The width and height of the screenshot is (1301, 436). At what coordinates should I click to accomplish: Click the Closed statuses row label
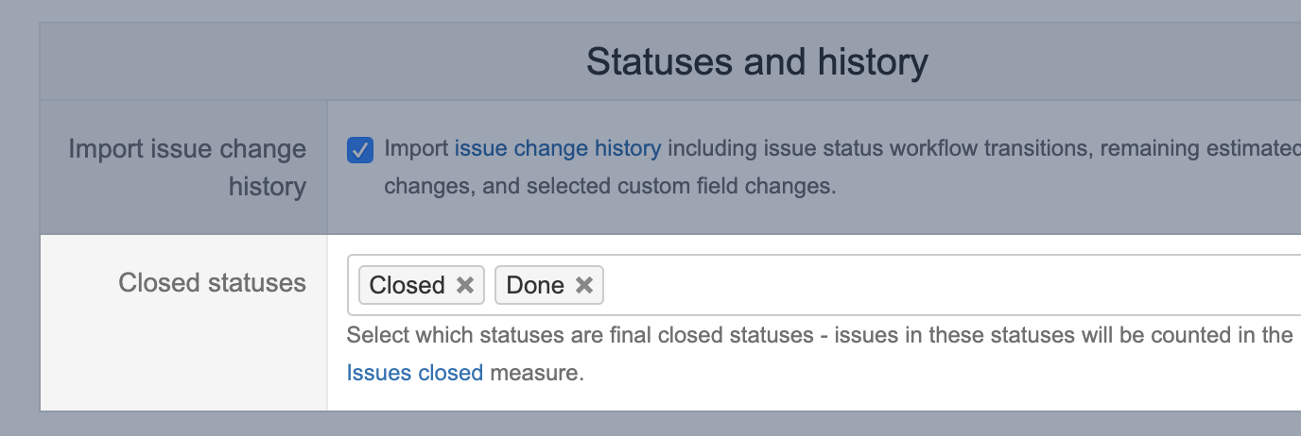click(x=212, y=282)
